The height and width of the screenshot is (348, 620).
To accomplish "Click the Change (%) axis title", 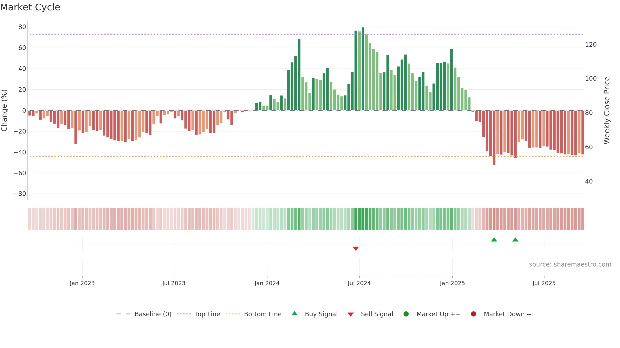I will tap(4, 110).
